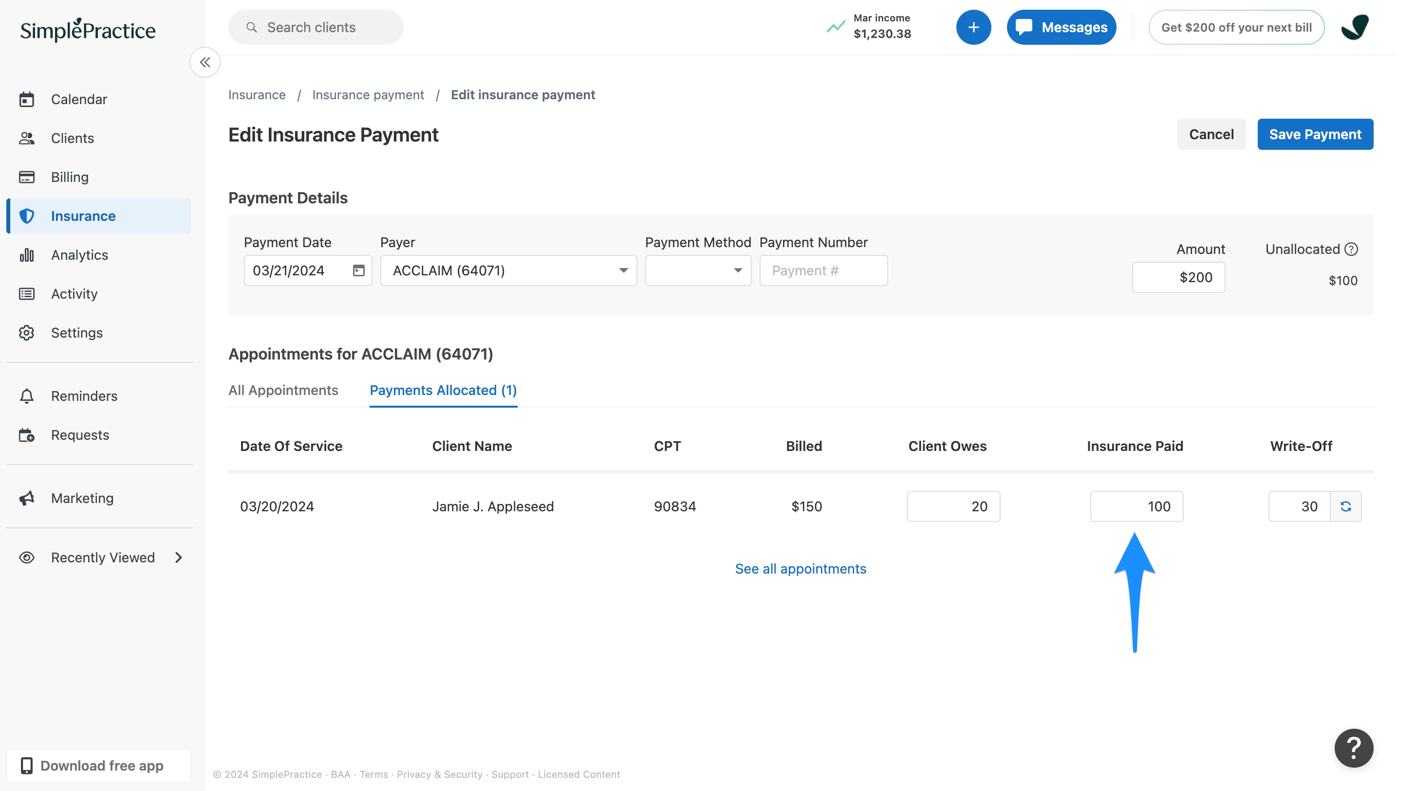Collapse the sidebar with double-chevron button
This screenshot has width=1416, height=791.
coord(205,62)
